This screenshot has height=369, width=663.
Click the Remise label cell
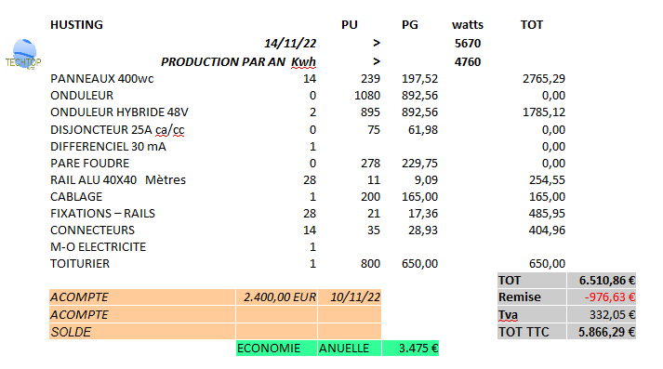pos(532,297)
